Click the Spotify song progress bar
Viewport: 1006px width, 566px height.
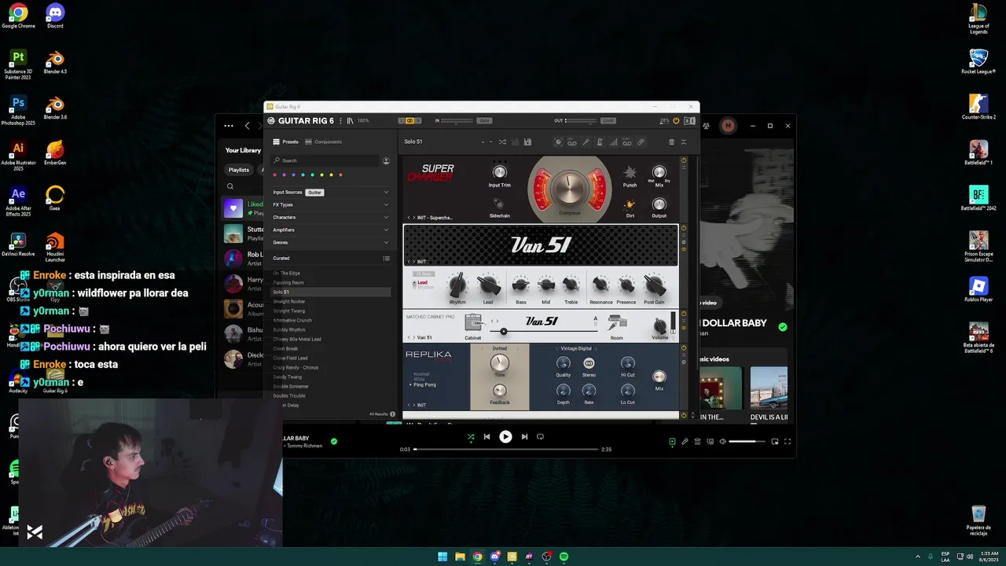pyautogui.click(x=506, y=449)
